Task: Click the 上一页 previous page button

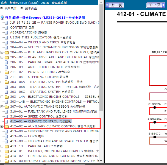Action: pyautogui.click(x=115, y=5)
